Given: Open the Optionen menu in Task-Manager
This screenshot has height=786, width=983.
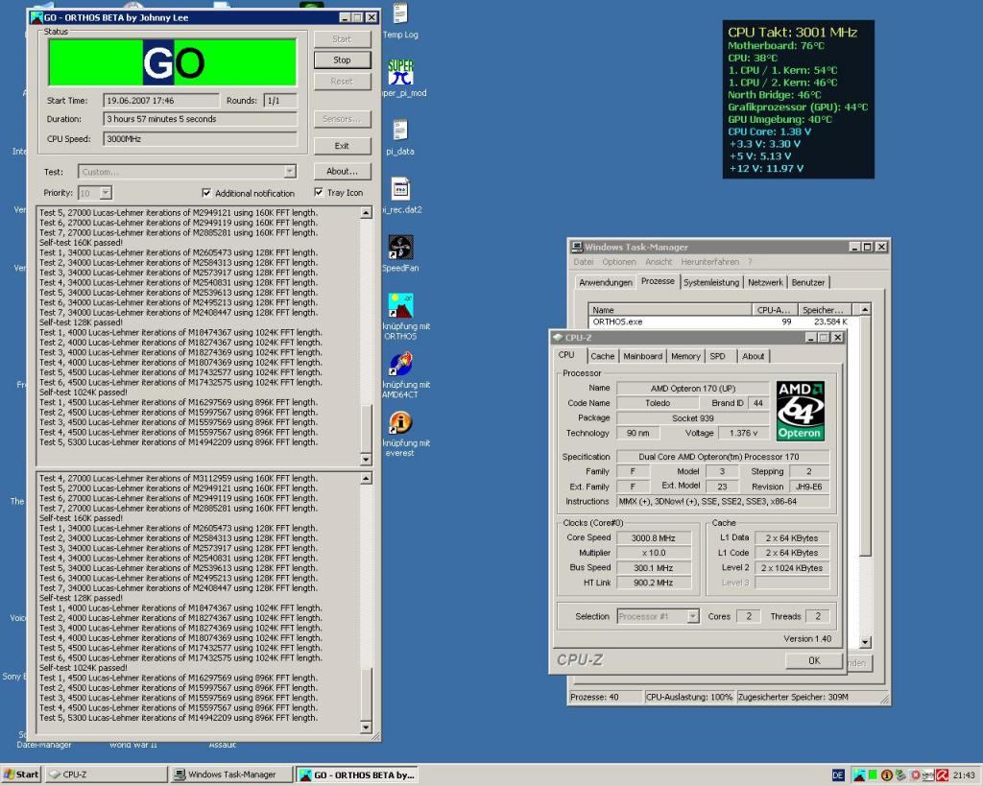Looking at the screenshot, I should click(619, 262).
